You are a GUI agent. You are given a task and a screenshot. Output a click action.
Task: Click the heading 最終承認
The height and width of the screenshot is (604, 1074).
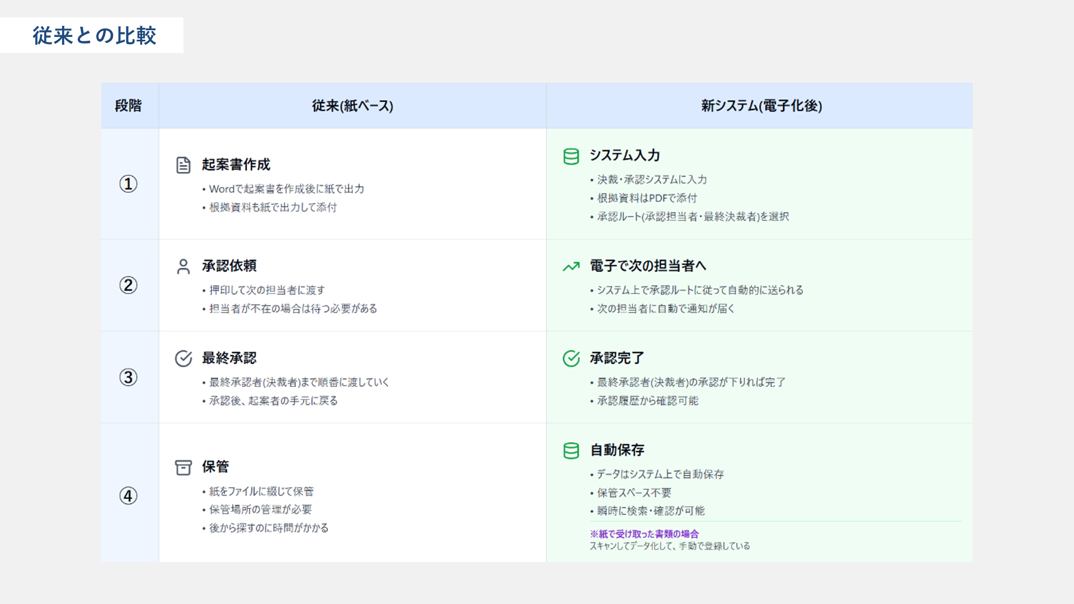coord(229,358)
